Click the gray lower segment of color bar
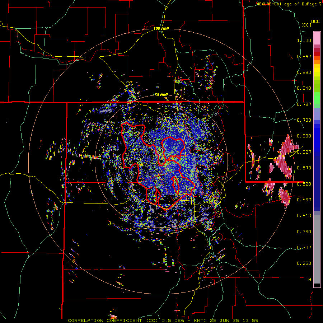Screen dimensions: 323x323 coord(317,249)
